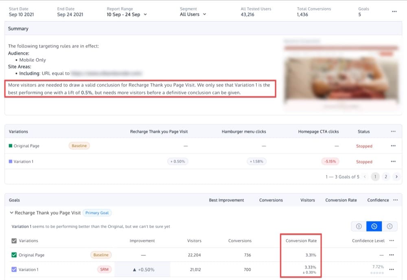Open the Segment All Users dropdown
407x280 pixels.
(x=193, y=14)
